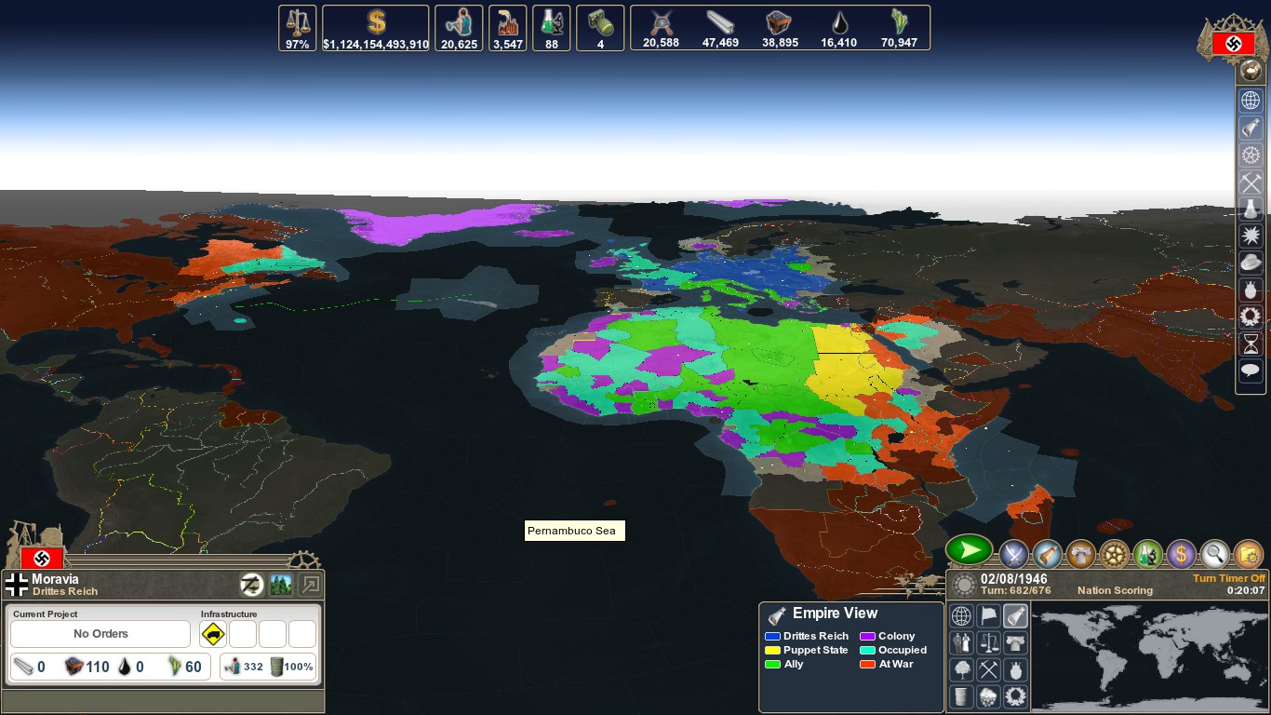The height and width of the screenshot is (715, 1271).
Task: Toggle the two-people population map filter
Action: click(x=961, y=642)
